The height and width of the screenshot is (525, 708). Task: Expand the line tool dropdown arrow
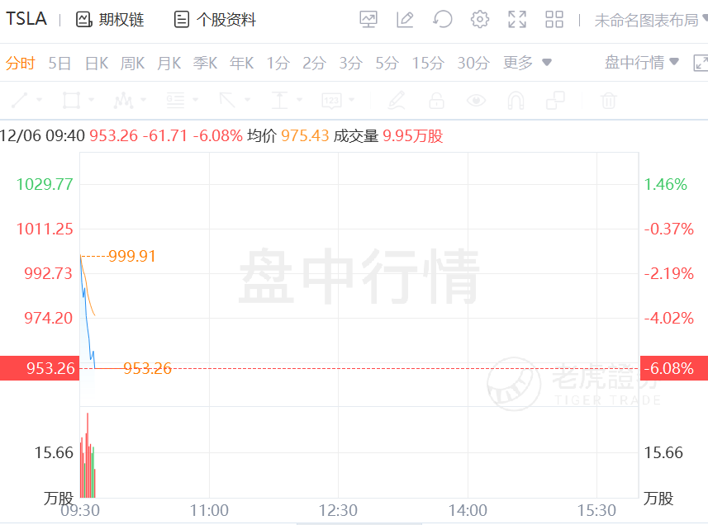pos(40,99)
